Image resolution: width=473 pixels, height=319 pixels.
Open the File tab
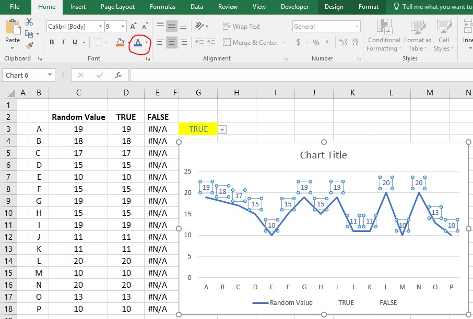click(x=15, y=7)
